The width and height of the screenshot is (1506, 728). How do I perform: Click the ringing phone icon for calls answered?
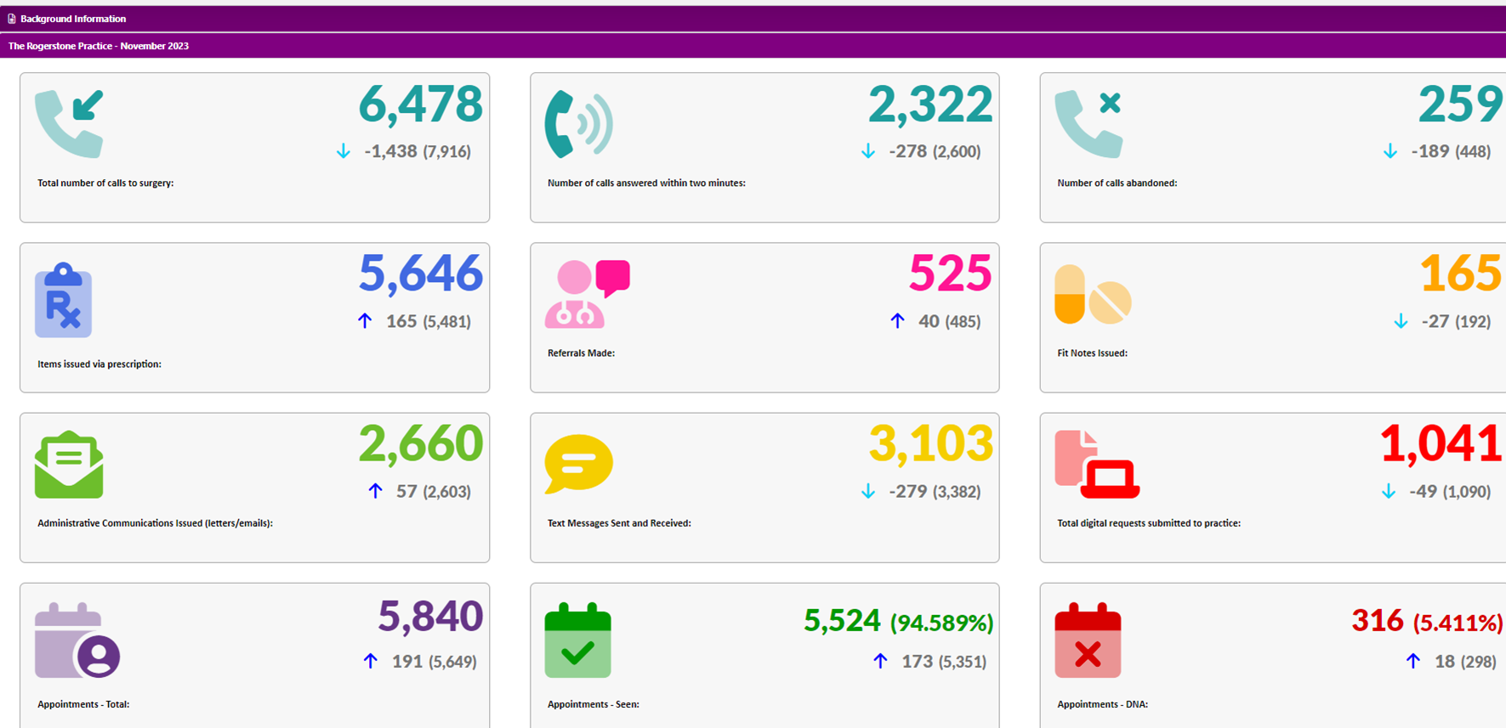(x=578, y=124)
